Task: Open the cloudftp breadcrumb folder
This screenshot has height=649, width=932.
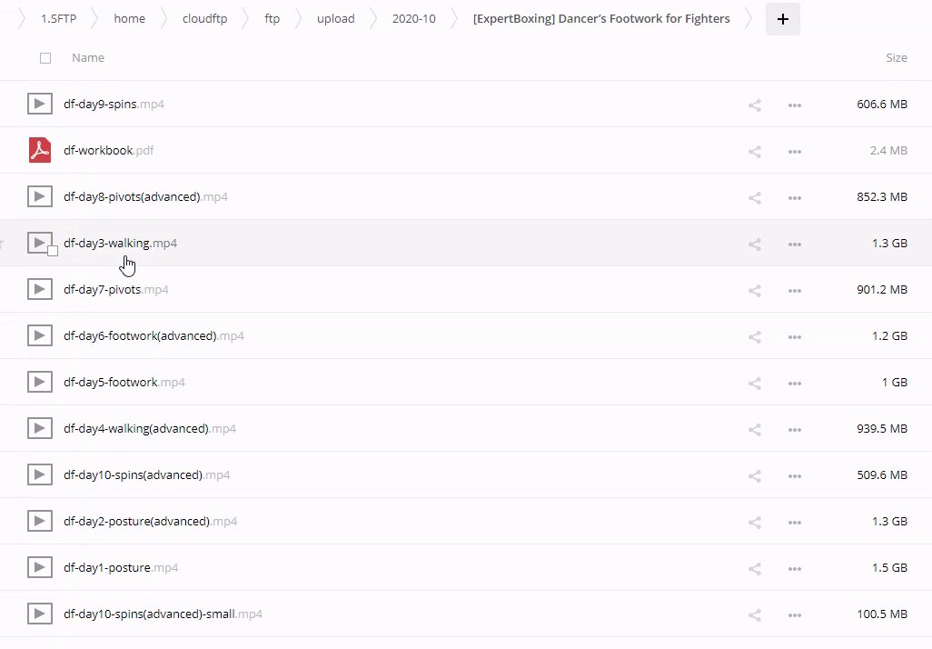Action: coord(203,18)
